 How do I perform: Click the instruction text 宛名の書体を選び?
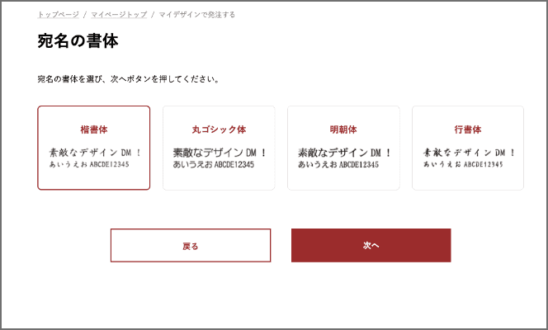(69, 79)
